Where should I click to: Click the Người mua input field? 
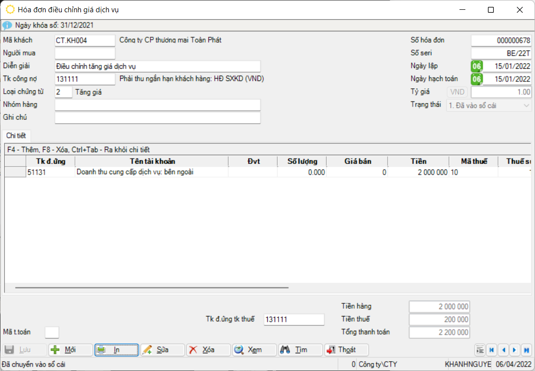coord(85,53)
